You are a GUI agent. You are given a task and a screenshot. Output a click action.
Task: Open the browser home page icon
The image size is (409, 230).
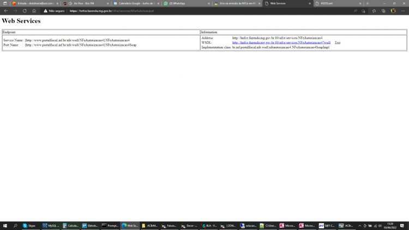34,11
